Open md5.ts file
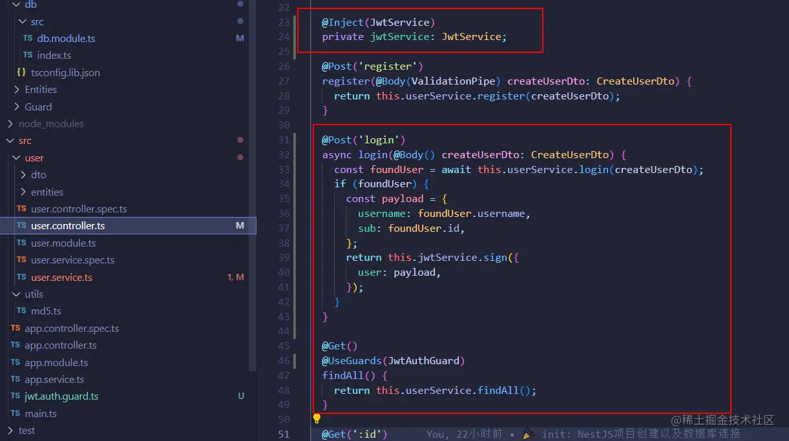 [x=46, y=311]
